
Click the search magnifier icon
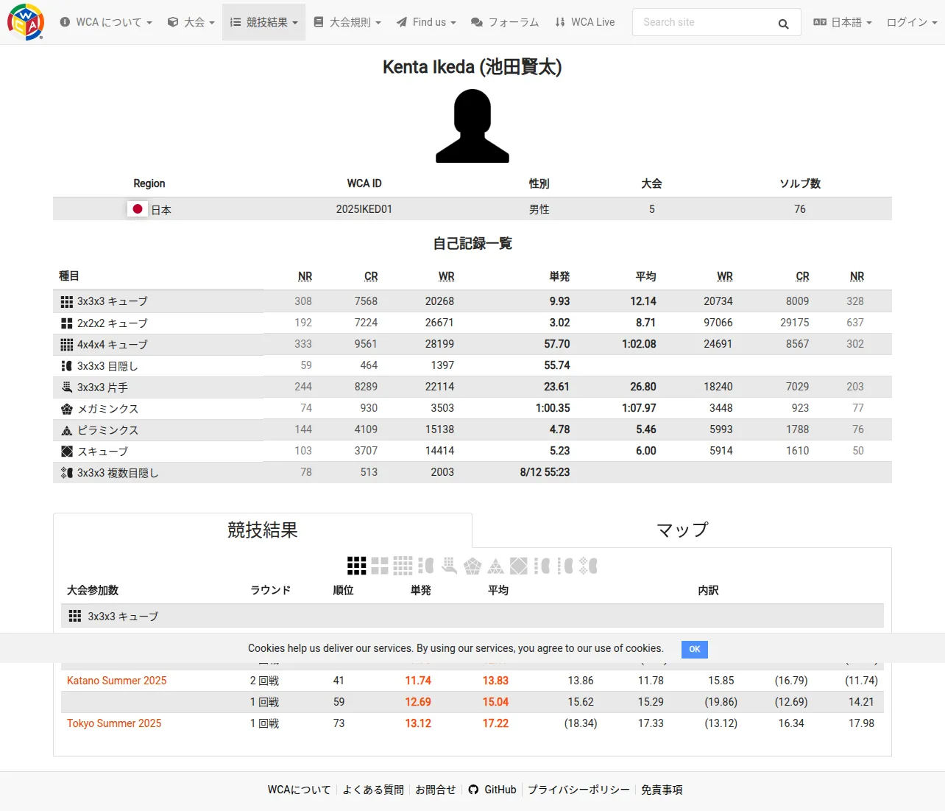[783, 24]
